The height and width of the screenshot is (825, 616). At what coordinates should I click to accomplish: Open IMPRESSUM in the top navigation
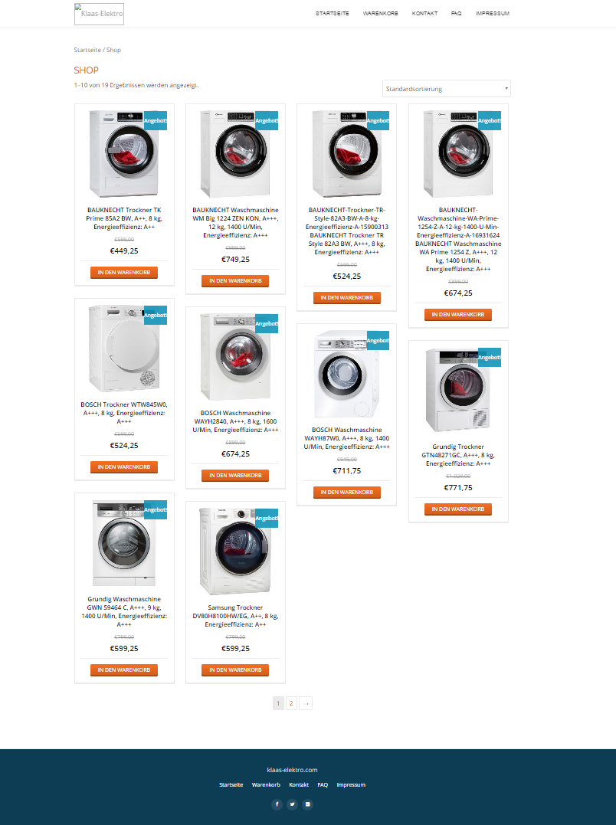[x=493, y=13]
